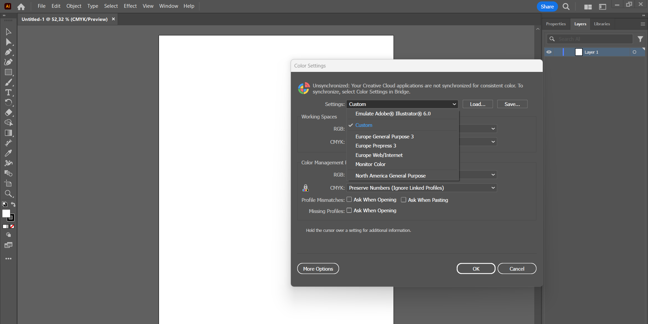The image size is (648, 324).
Task: Switch to the Properties tab
Action: click(x=556, y=24)
